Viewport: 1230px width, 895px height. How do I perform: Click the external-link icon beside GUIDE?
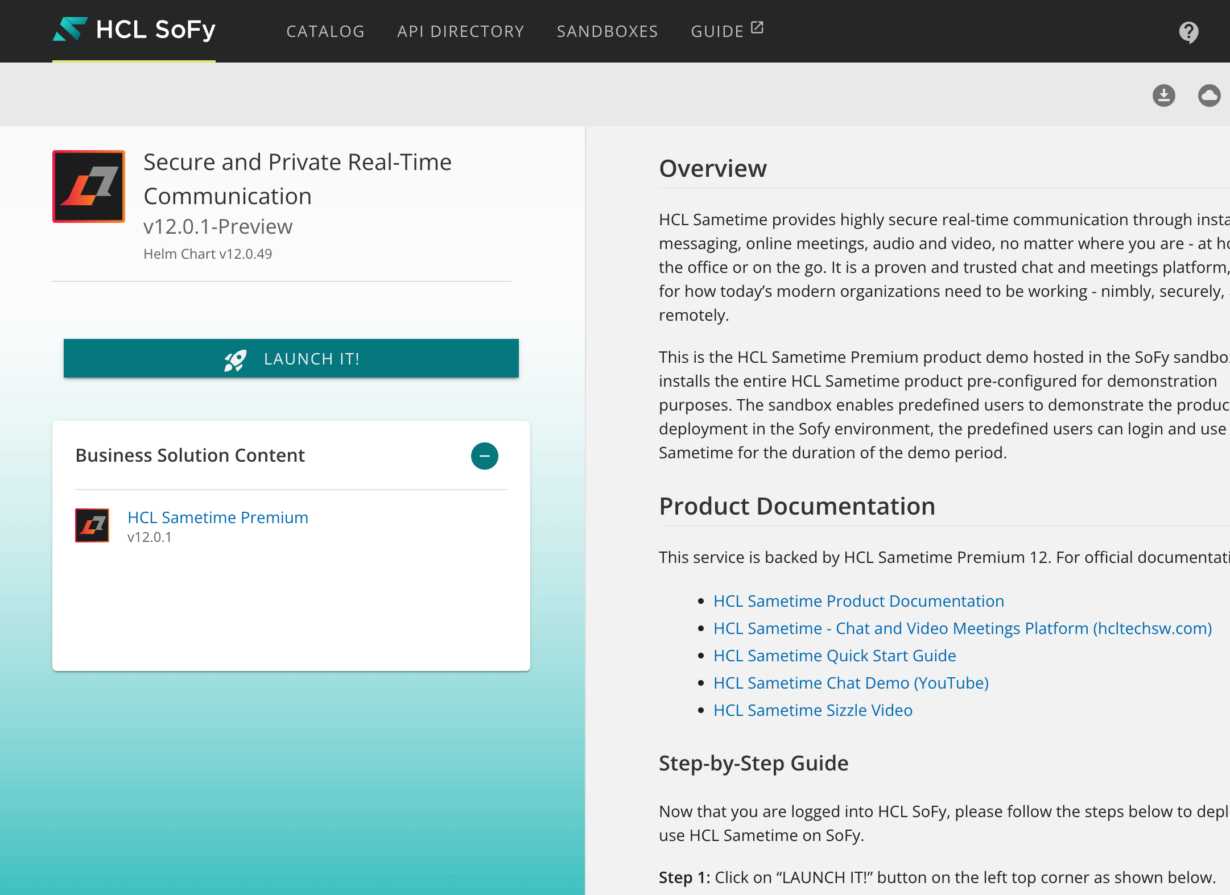(757, 27)
